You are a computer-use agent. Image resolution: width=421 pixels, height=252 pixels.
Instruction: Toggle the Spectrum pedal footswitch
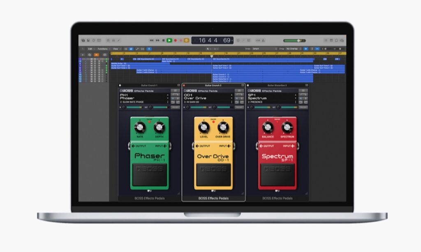(x=278, y=175)
